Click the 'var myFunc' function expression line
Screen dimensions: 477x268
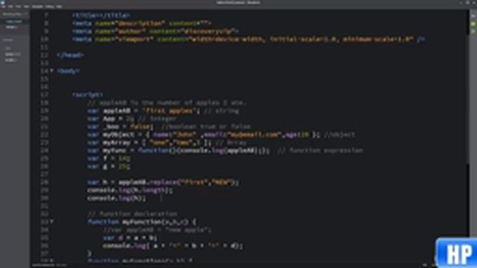click(x=225, y=150)
